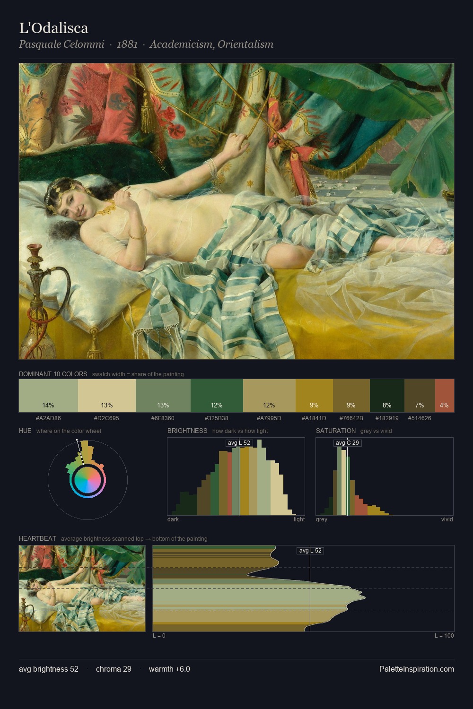The height and width of the screenshot is (709, 473).
Task: Click the 'avg L 52' label in brightness histogram
Action: tap(239, 443)
